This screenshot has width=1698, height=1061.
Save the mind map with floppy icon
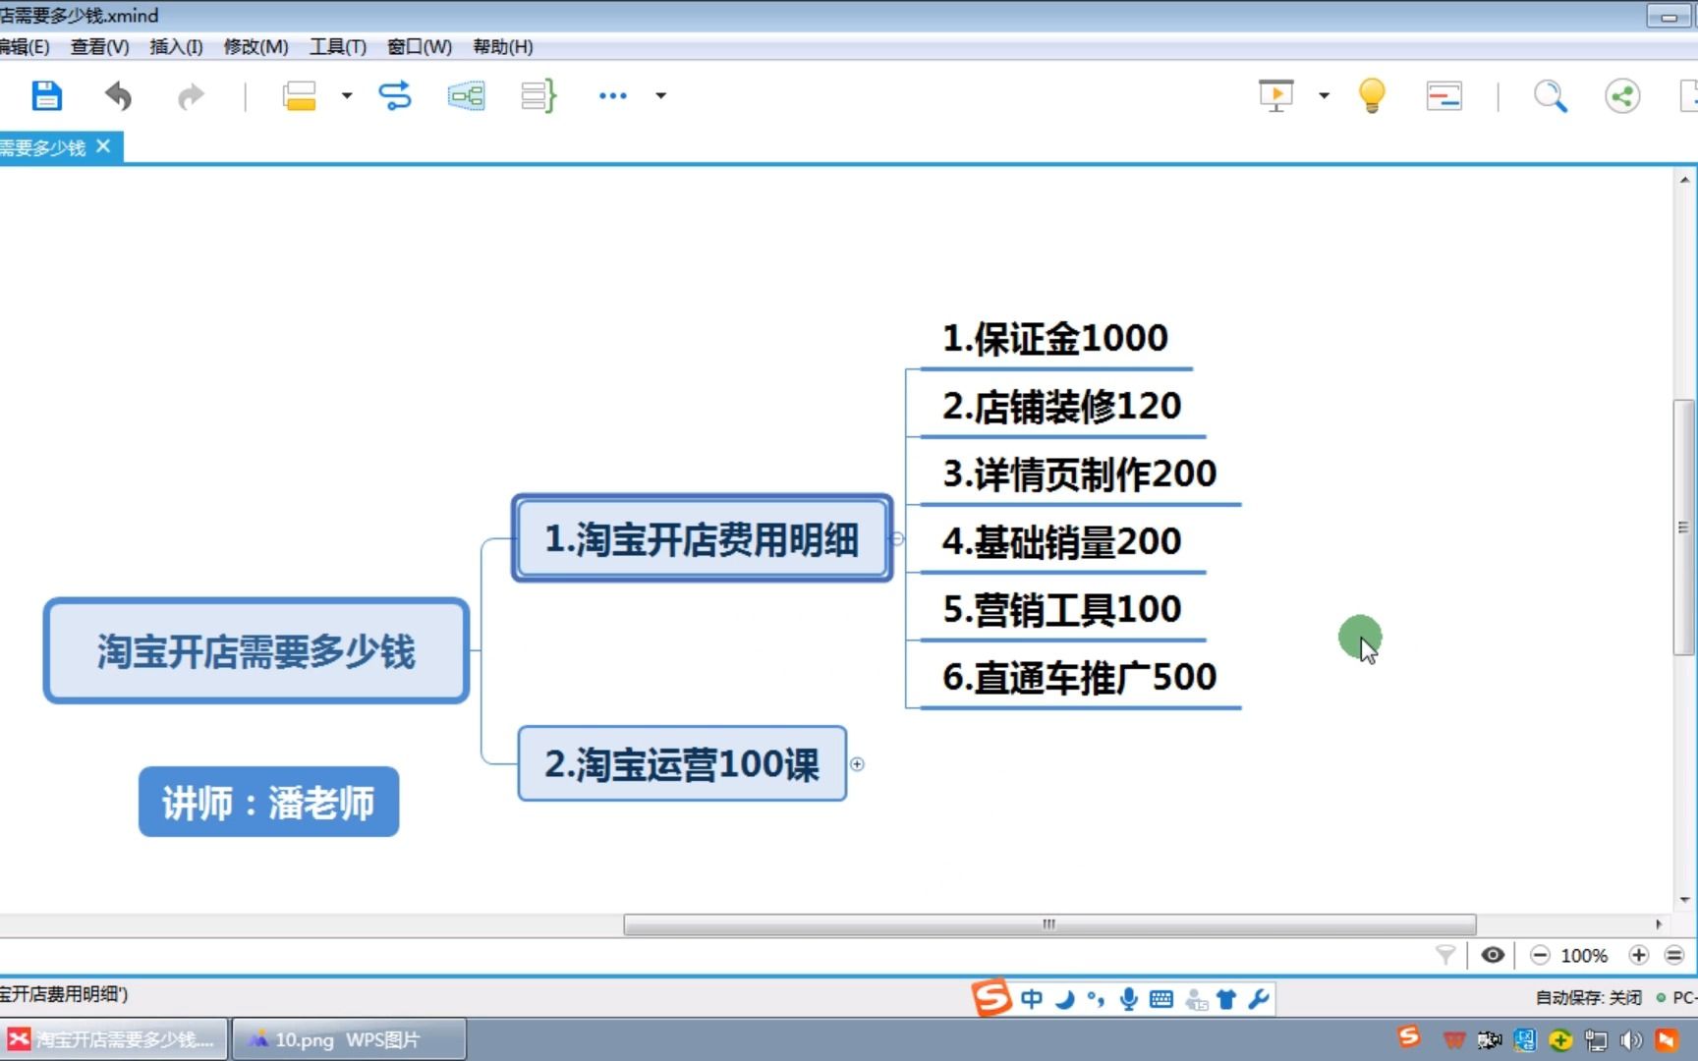46,95
